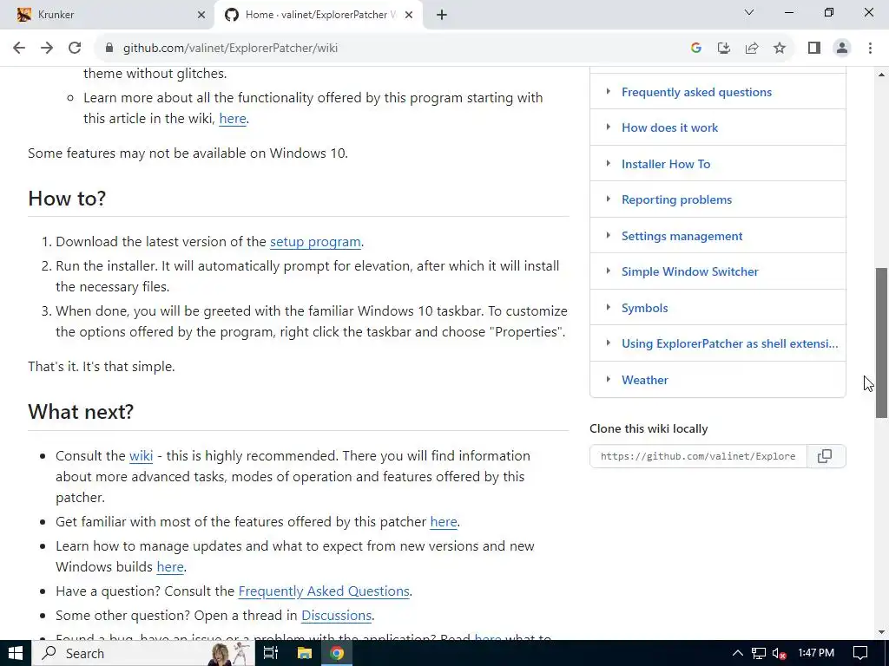Image resolution: width=889 pixels, height=666 pixels.
Task: Expand Reporting problems arrow
Action: point(609,199)
